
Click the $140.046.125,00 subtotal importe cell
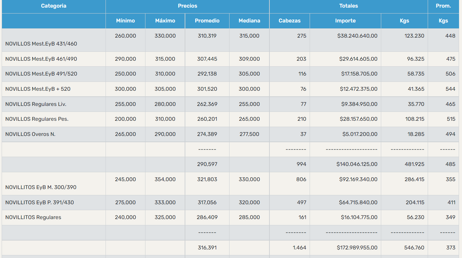(357, 164)
